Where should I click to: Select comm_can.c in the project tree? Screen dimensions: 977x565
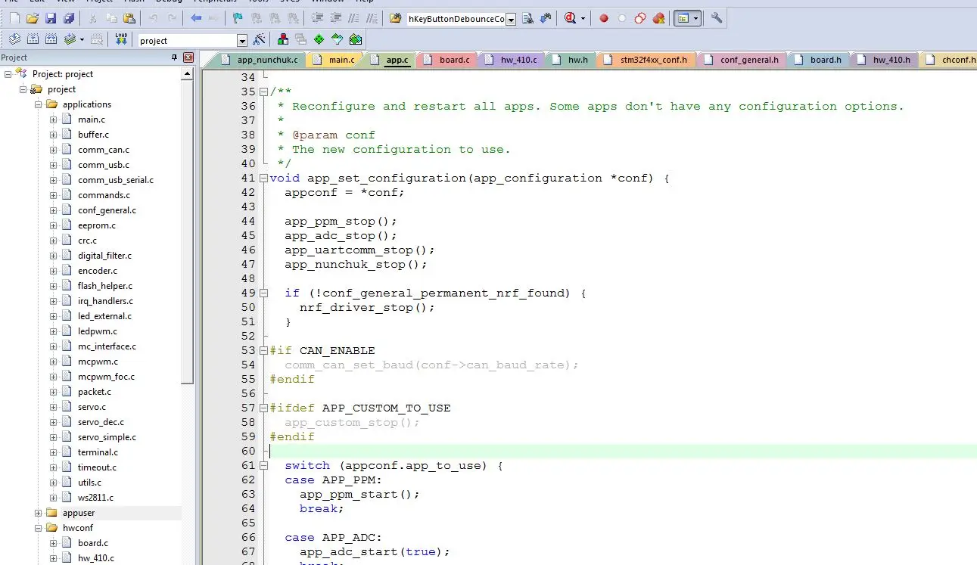coord(103,150)
